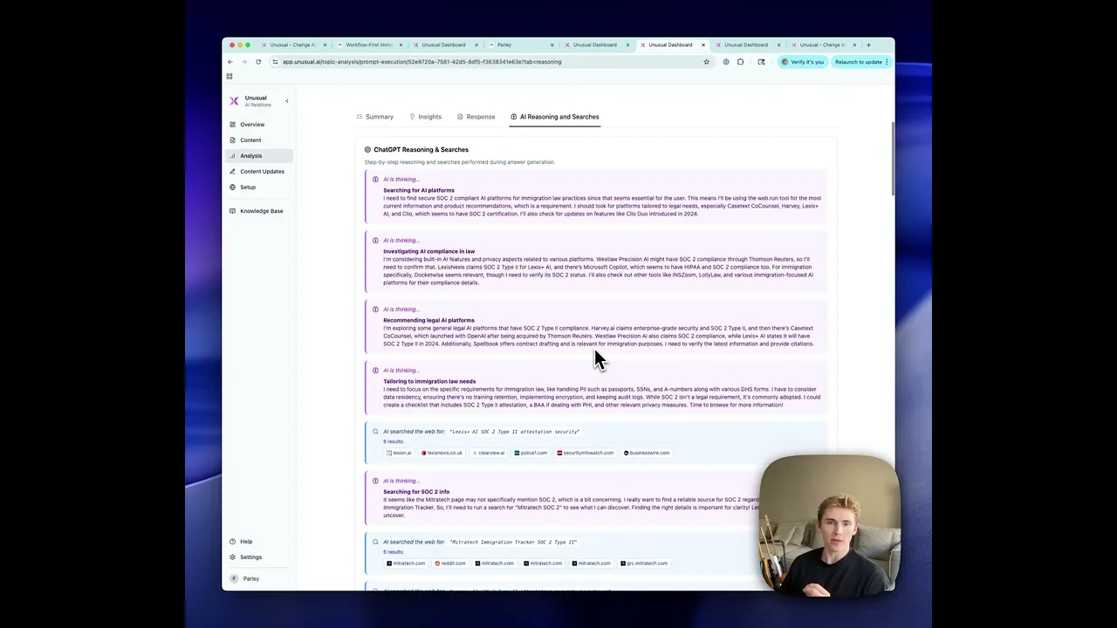Click the Searching for AI platforms heading
1117x628 pixels.
[419, 190]
